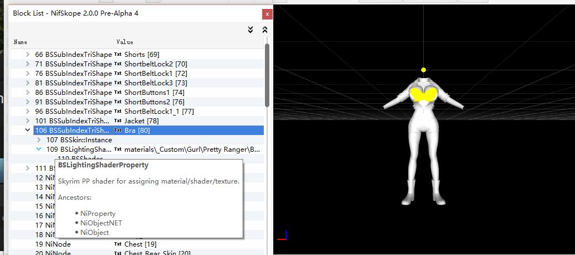Viewport: 575px width, 255px height.
Task: Close the Block List panel
Action: coord(268,13)
